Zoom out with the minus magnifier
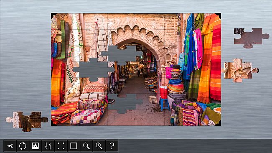Screen dimensions: 272x153 tap(86, 146)
